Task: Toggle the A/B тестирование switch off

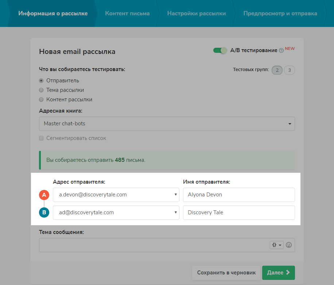Action: tap(220, 51)
